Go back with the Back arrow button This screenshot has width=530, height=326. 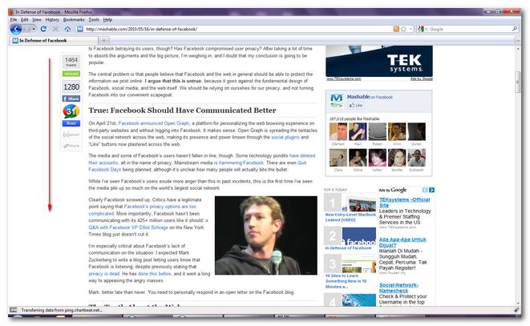tap(16, 30)
